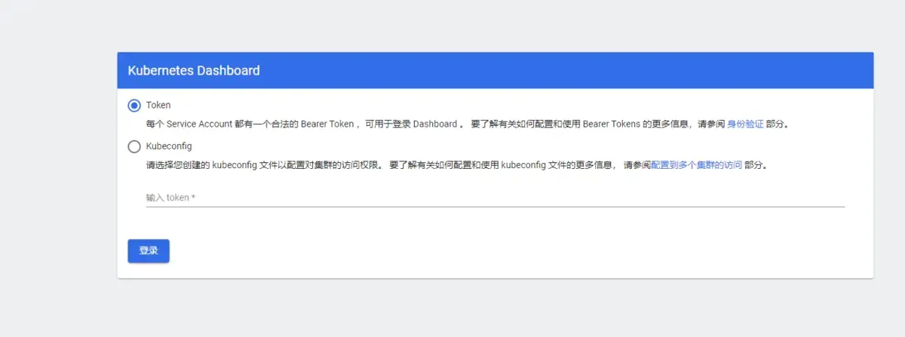Click the Token option label text
905x337 pixels.
click(x=158, y=106)
